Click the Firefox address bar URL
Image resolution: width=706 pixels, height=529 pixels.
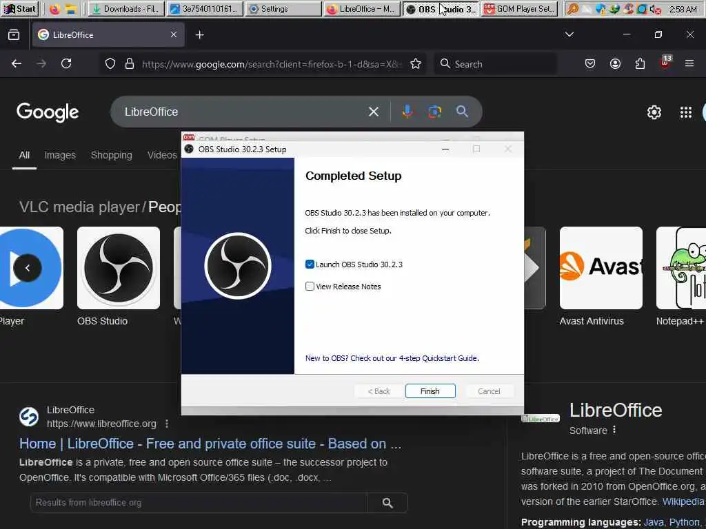click(x=272, y=64)
